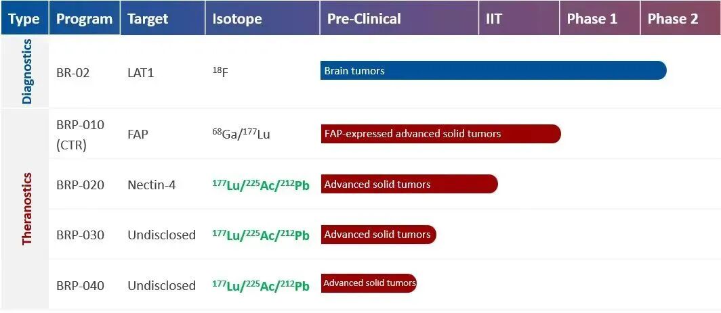This screenshot has width=721, height=313.
Task: Click the vertical Theranostics type label
Action: pyautogui.click(x=27, y=208)
